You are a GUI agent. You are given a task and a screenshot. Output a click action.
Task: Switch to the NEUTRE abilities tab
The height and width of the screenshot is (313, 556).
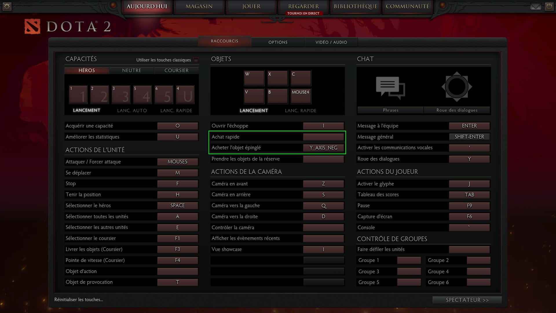(131, 70)
